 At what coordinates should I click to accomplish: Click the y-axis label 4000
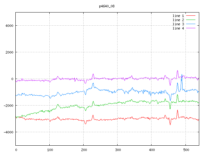coord(9,26)
